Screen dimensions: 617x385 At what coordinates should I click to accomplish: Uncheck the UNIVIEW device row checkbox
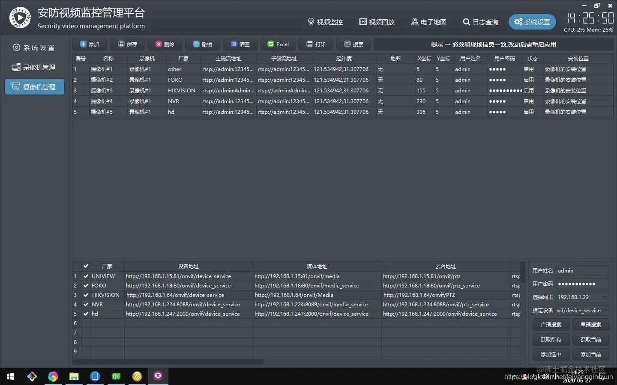pyautogui.click(x=86, y=276)
